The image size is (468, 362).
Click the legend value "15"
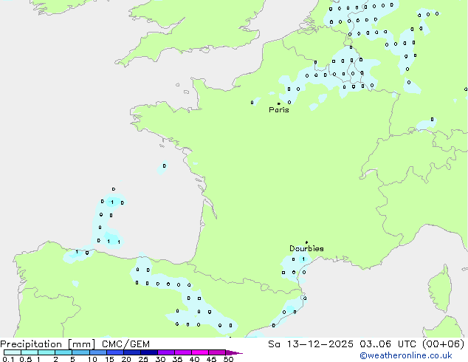[x=109, y=359]
